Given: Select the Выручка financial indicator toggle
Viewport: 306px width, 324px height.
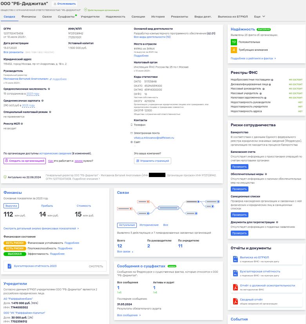Looking at the screenshot, I should 11,206.
